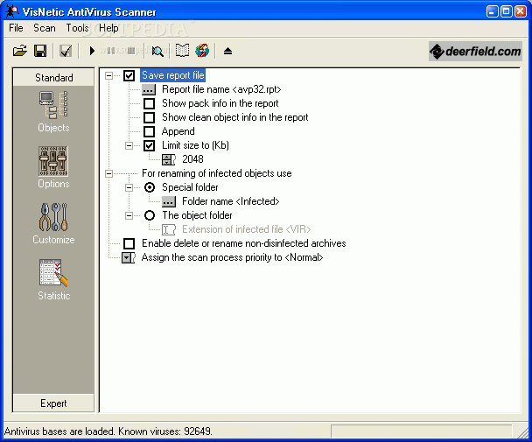Click the 2048 size value

[x=192, y=159]
